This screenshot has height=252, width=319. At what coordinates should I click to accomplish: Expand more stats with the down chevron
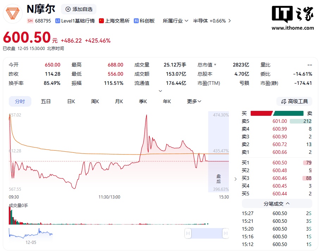click(160, 91)
